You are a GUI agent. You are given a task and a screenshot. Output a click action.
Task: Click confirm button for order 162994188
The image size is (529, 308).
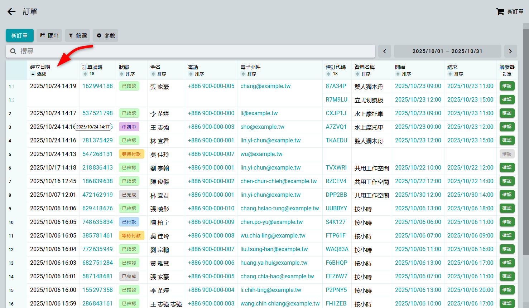[507, 86]
